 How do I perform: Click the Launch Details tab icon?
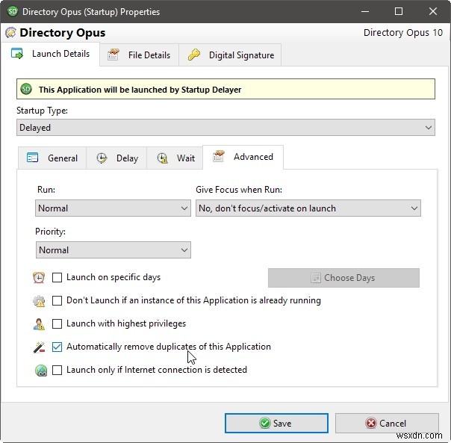click(17, 54)
